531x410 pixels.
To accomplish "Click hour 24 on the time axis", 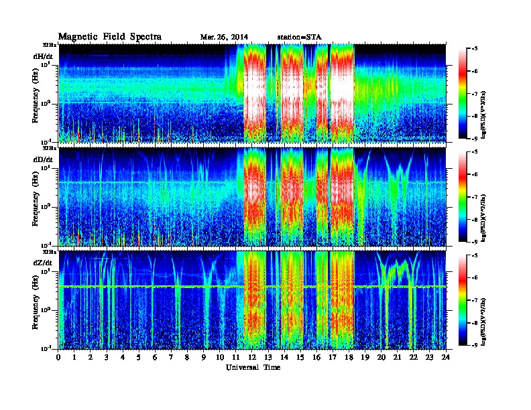I will tap(446, 358).
